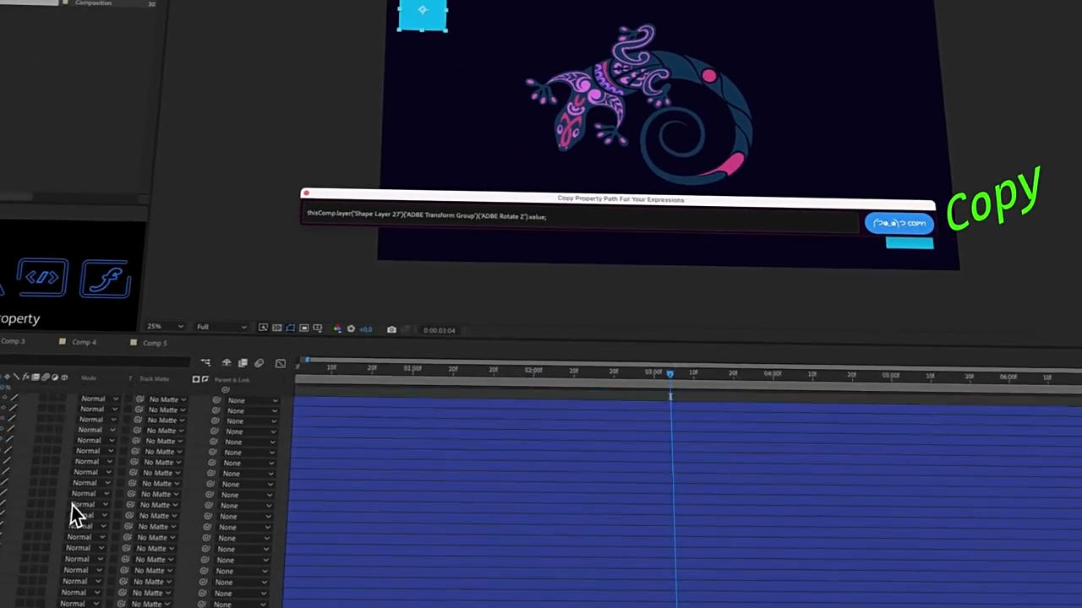Click the 0:00:03:04 preview timecode
Viewport: 1082px width, 608px height.
click(x=439, y=330)
